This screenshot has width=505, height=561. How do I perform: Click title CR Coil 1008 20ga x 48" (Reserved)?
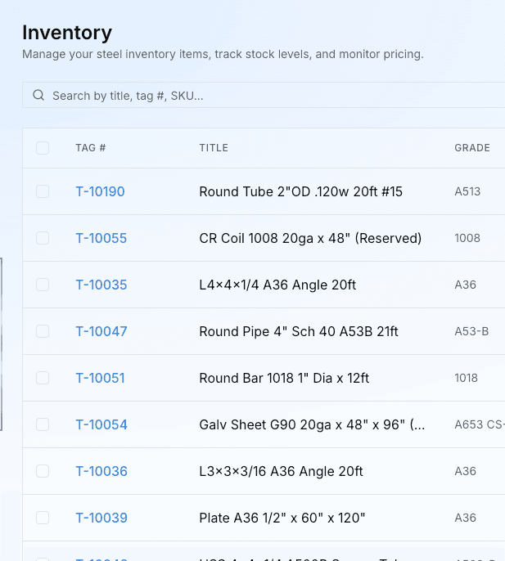(310, 238)
